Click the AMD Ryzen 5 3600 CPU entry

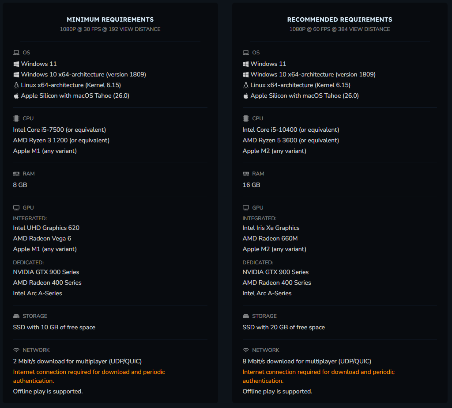tap(290, 140)
